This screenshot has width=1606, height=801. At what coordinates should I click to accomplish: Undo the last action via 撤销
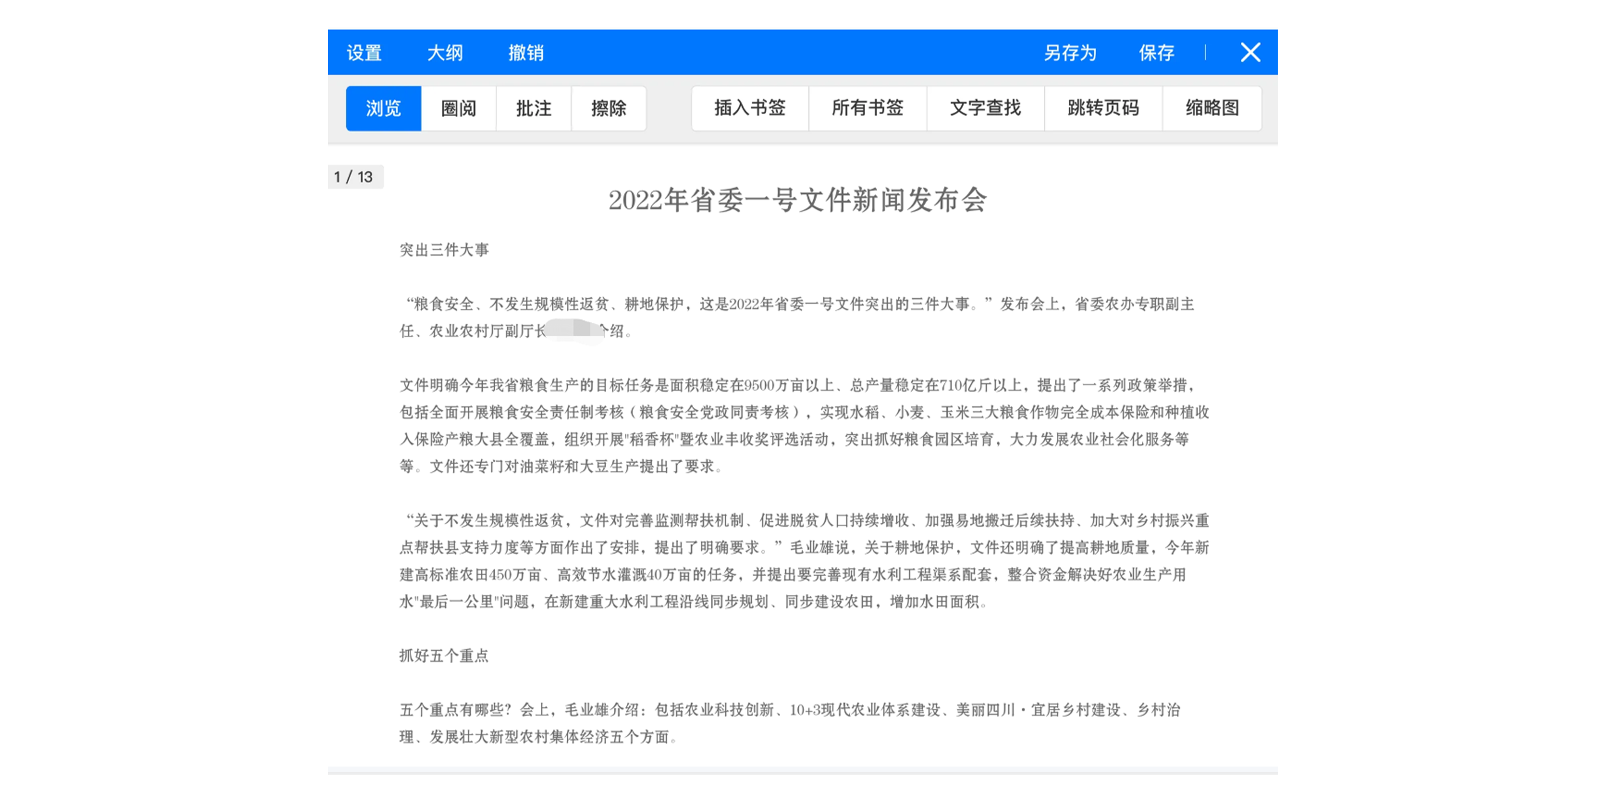tap(525, 52)
